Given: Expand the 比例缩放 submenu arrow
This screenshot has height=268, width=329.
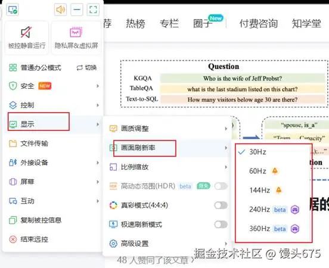Looking at the screenshot, I should coord(226,167).
